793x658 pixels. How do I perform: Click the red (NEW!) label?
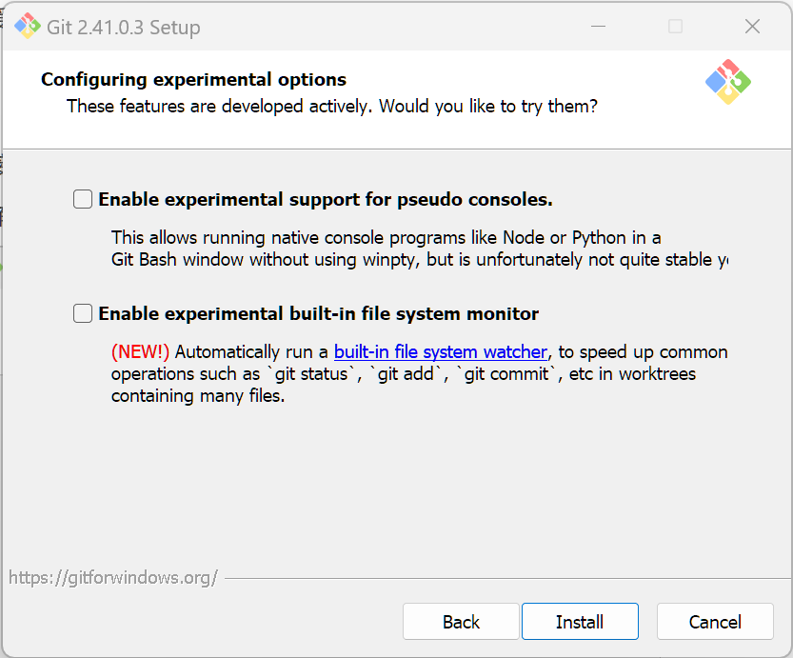tap(140, 352)
